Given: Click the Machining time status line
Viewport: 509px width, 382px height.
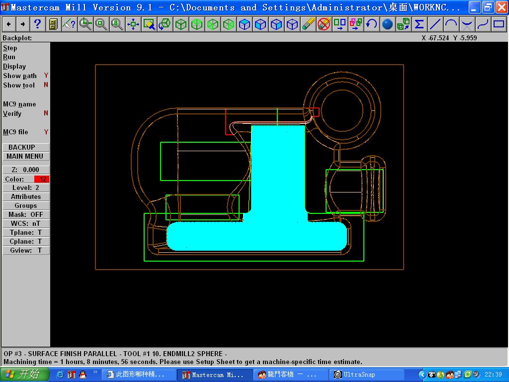Looking at the screenshot, I should 183,362.
